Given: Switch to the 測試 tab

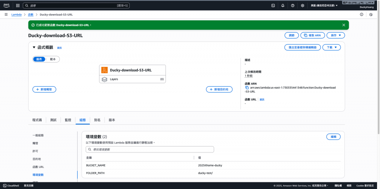Looking at the screenshot, I should click(x=53, y=120).
